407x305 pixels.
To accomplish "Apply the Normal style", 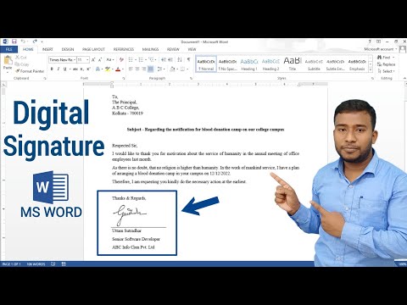I will 206,64.
